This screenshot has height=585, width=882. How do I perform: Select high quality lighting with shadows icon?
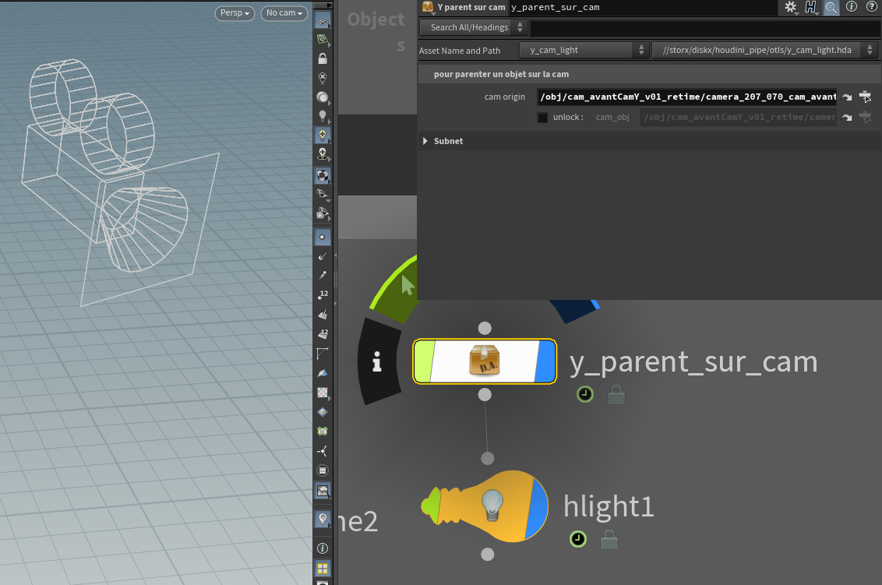(x=323, y=153)
